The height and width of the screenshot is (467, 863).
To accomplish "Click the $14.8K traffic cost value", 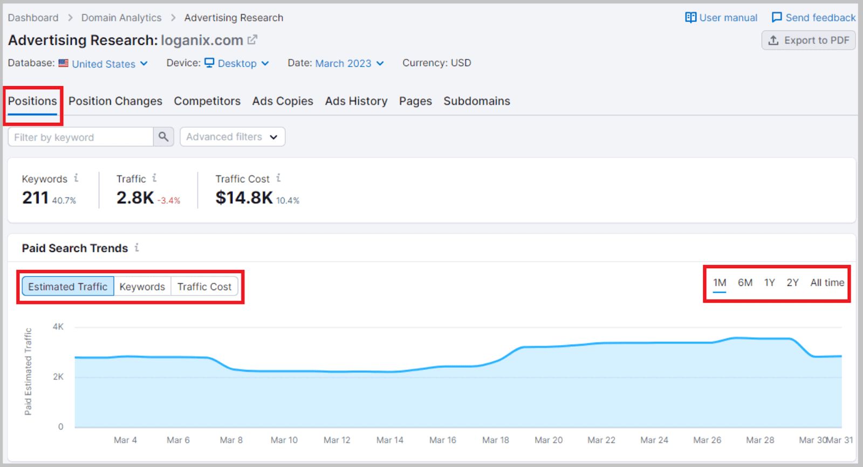I will pyautogui.click(x=244, y=198).
